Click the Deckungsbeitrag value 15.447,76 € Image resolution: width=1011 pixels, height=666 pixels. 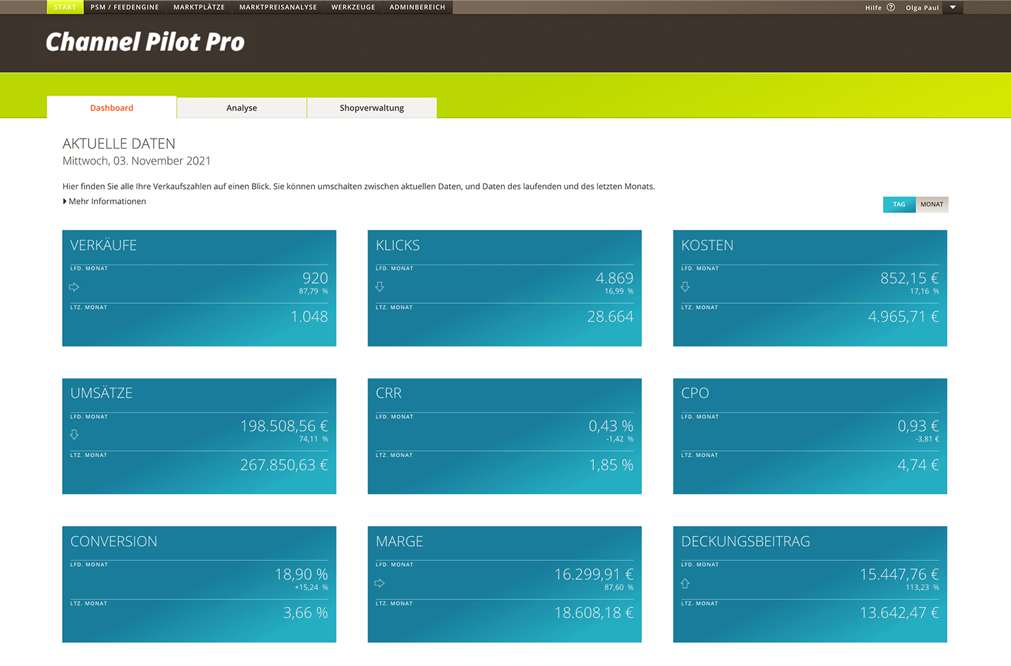[x=899, y=574]
